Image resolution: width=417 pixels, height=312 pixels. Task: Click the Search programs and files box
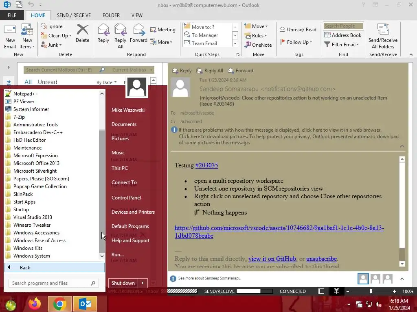(54, 283)
